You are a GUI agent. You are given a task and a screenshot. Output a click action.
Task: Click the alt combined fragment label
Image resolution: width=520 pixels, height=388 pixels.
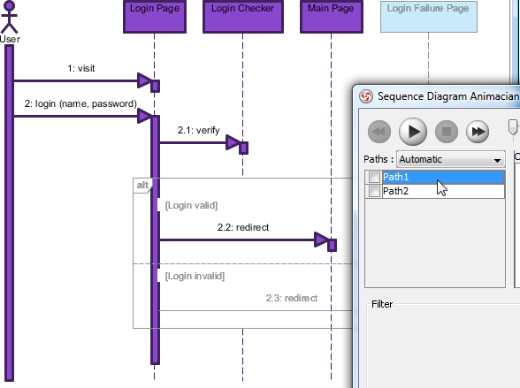tap(142, 185)
